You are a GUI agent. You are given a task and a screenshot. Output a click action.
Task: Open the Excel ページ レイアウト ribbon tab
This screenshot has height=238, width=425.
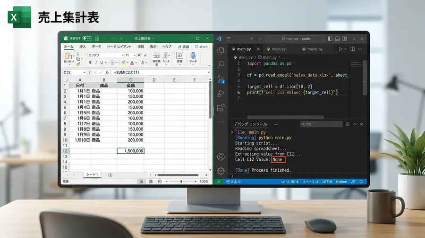[x=119, y=47]
